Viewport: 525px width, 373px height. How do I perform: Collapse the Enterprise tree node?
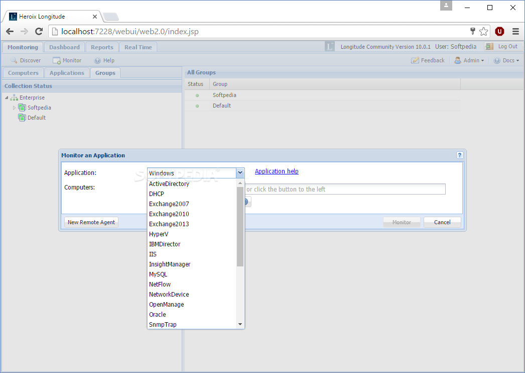click(7, 98)
